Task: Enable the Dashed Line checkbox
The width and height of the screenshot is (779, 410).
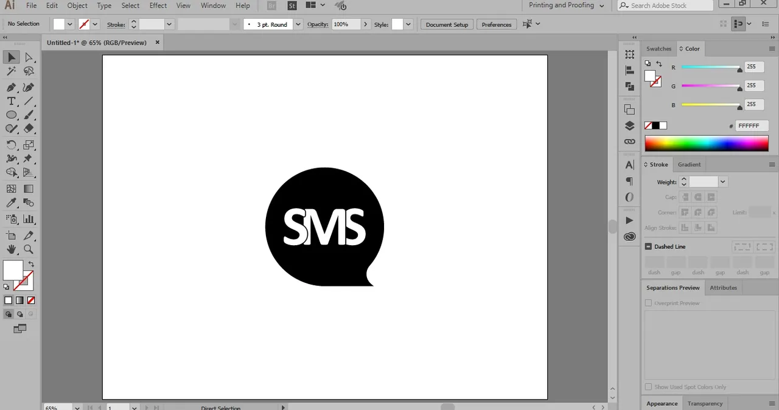Action: 648,246
